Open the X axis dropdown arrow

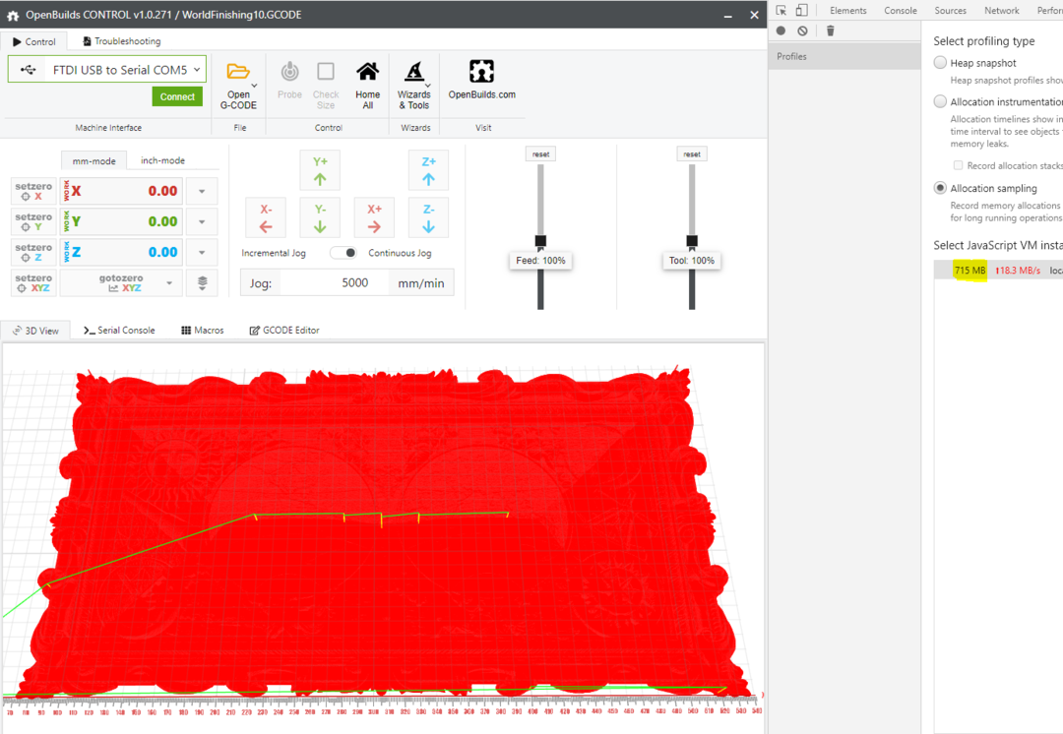pyautogui.click(x=202, y=191)
